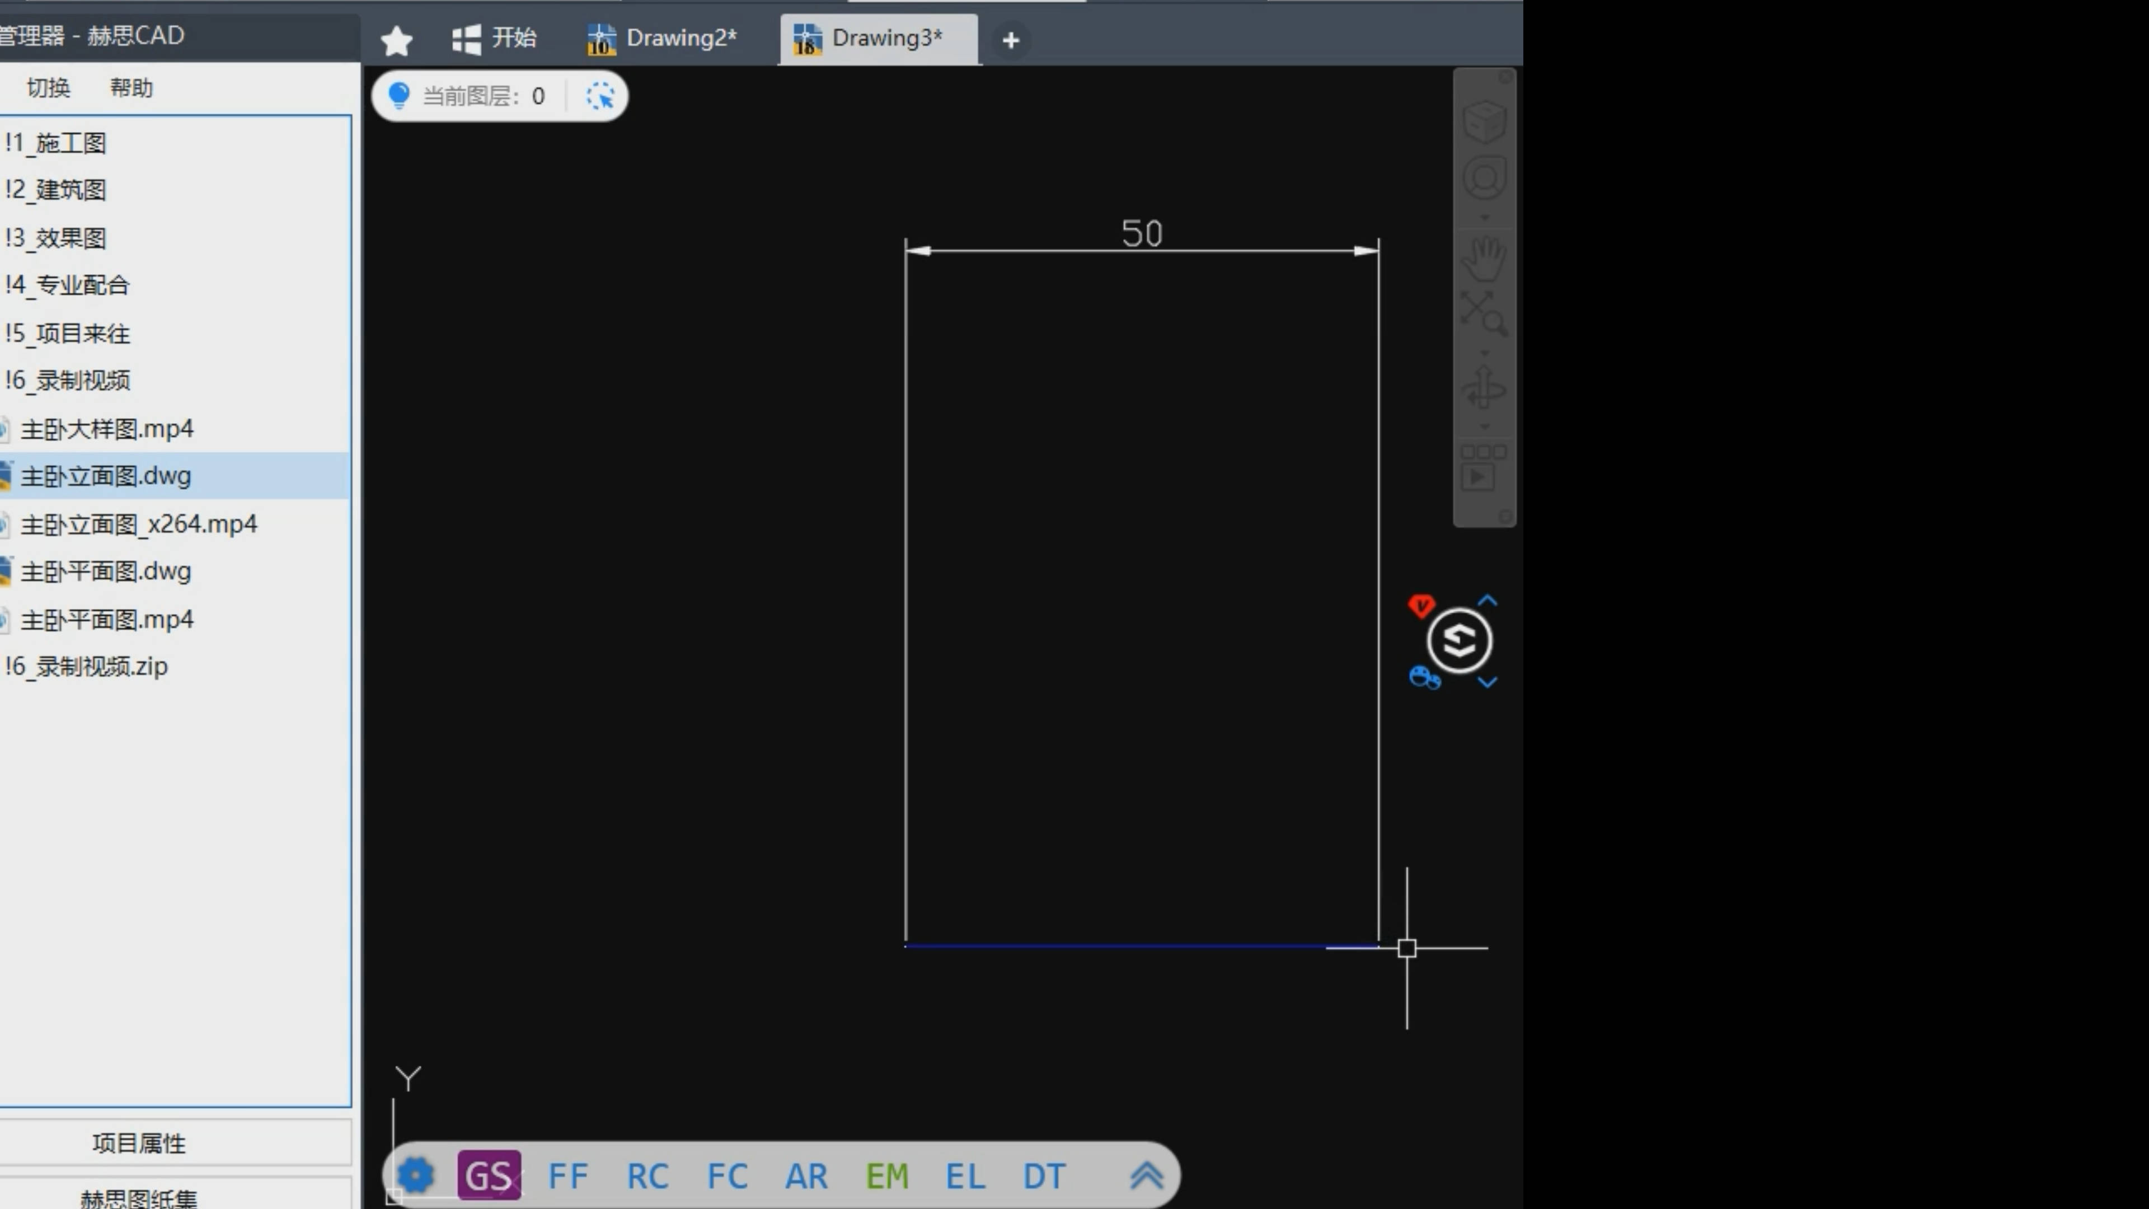Select the orbit tool in navigation bar
This screenshot has height=1209, width=2149.
tap(1484, 388)
